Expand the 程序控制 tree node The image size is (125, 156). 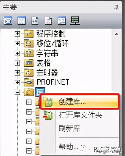[x=17, y=34]
